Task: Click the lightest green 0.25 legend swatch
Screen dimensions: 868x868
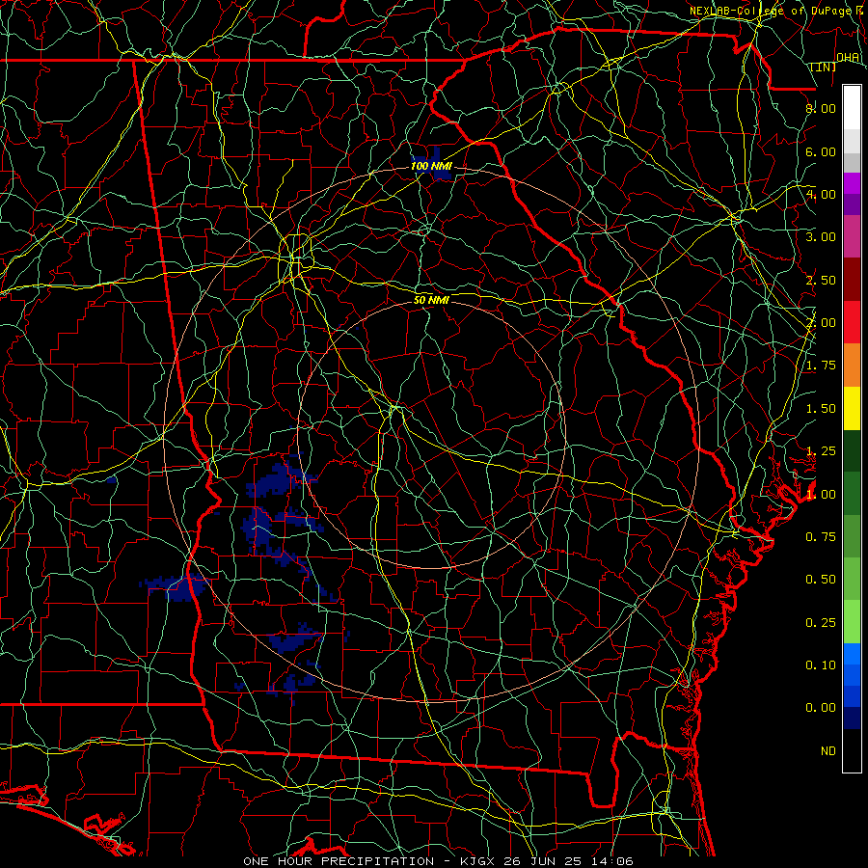Action: click(x=852, y=622)
